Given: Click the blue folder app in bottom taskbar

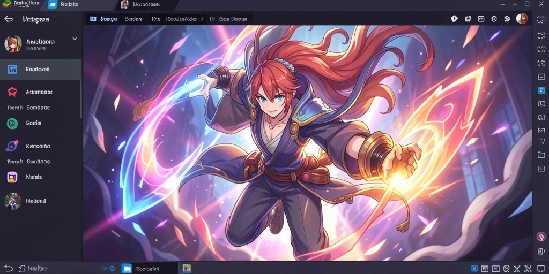Looking at the screenshot, I should point(127,269).
